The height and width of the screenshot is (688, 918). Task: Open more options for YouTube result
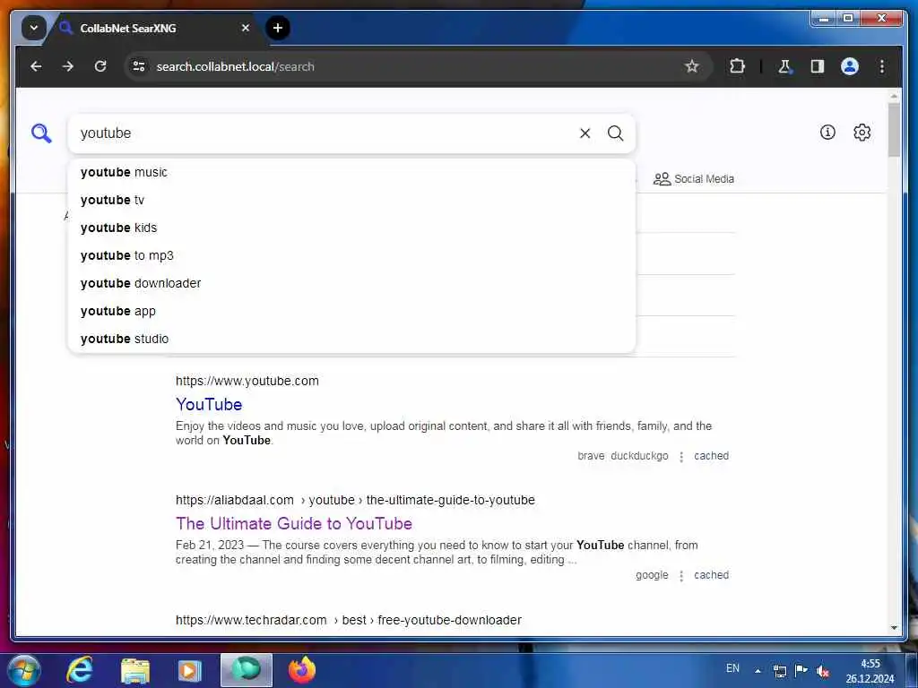[681, 456]
